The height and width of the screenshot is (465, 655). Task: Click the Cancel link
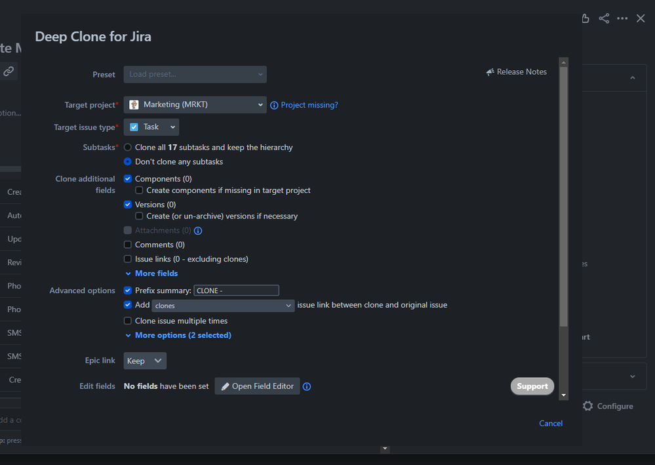point(551,423)
